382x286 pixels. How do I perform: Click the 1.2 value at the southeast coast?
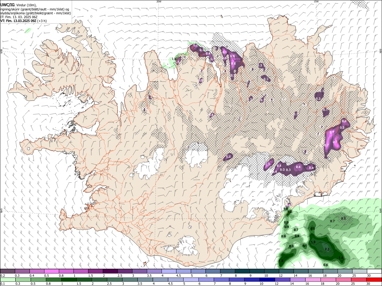[x=289, y=212]
